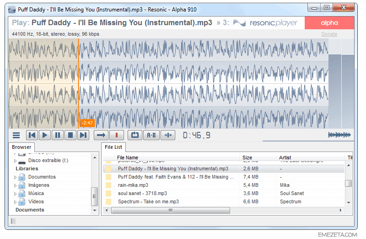Screen dimensions: 366x239
Task: Click the alpha version badge
Action: [329, 22]
